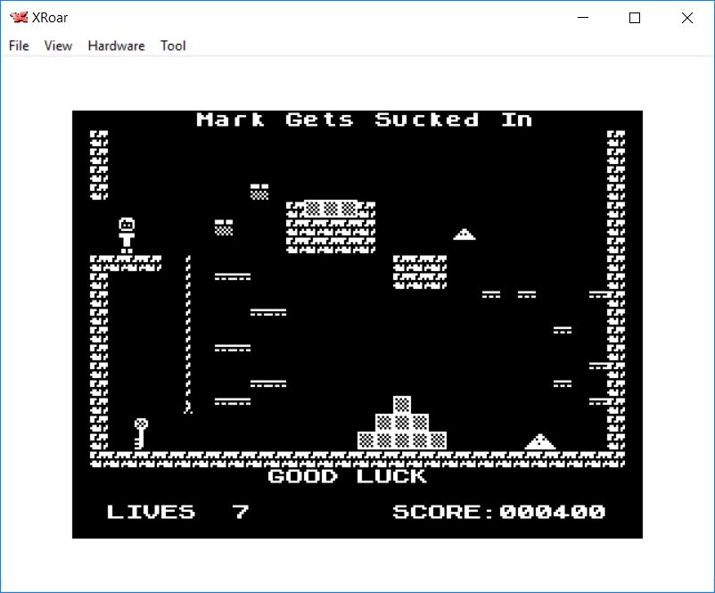Click the XRoar app icon in title bar
Image resolution: width=715 pixels, height=593 pixels.
[x=18, y=18]
